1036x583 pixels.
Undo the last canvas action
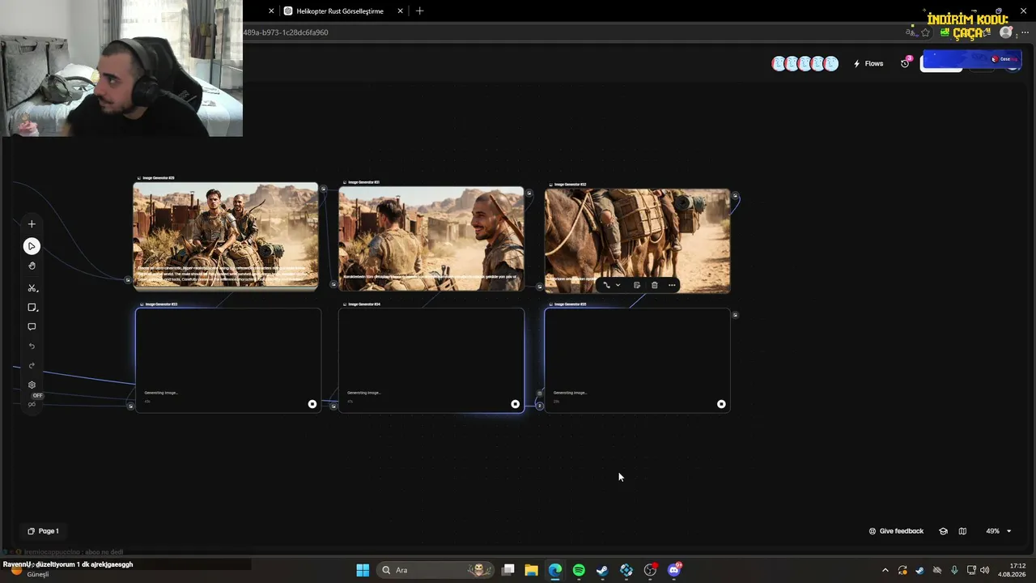tap(32, 347)
